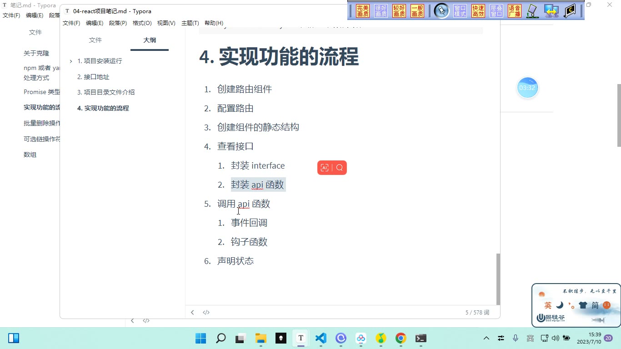Open the 帮助(H) menu
621x349 pixels.
pyautogui.click(x=214, y=23)
